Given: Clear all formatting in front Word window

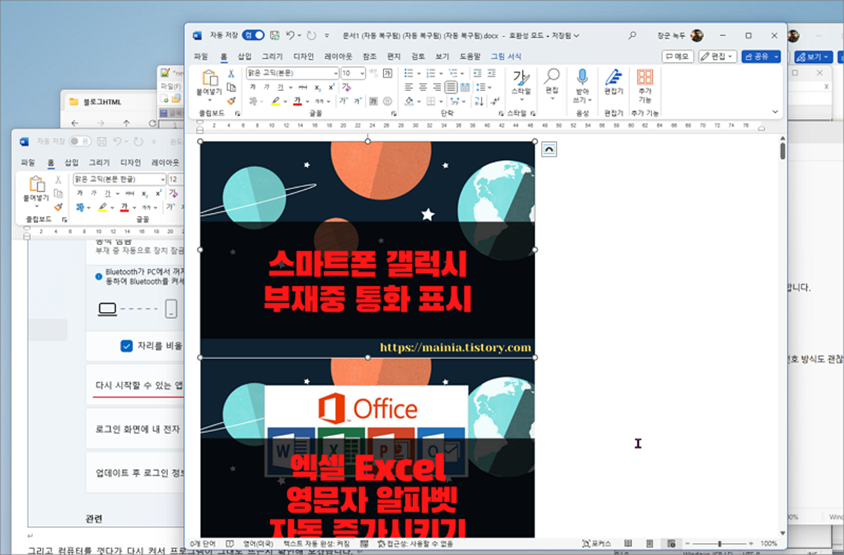Looking at the screenshot, I should tap(346, 87).
